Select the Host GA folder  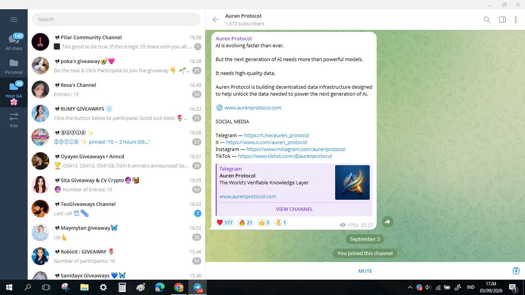[14, 93]
